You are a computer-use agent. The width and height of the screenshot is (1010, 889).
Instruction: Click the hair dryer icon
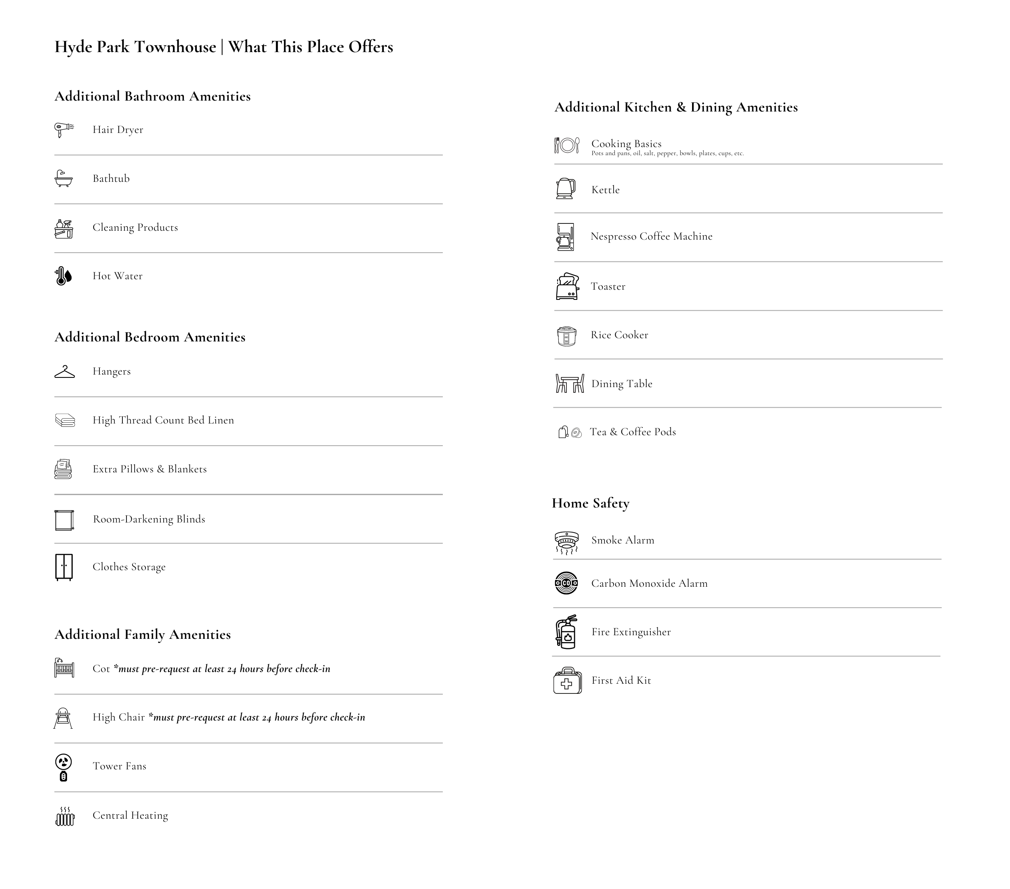[63, 129]
